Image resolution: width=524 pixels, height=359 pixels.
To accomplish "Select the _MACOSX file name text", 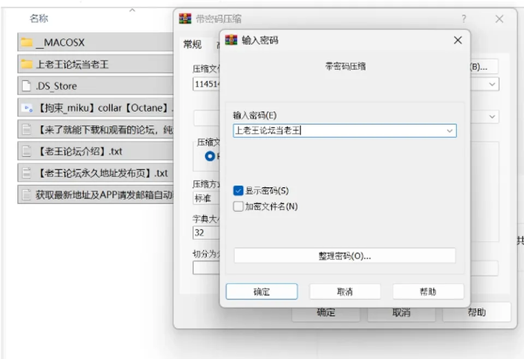I will (60, 43).
